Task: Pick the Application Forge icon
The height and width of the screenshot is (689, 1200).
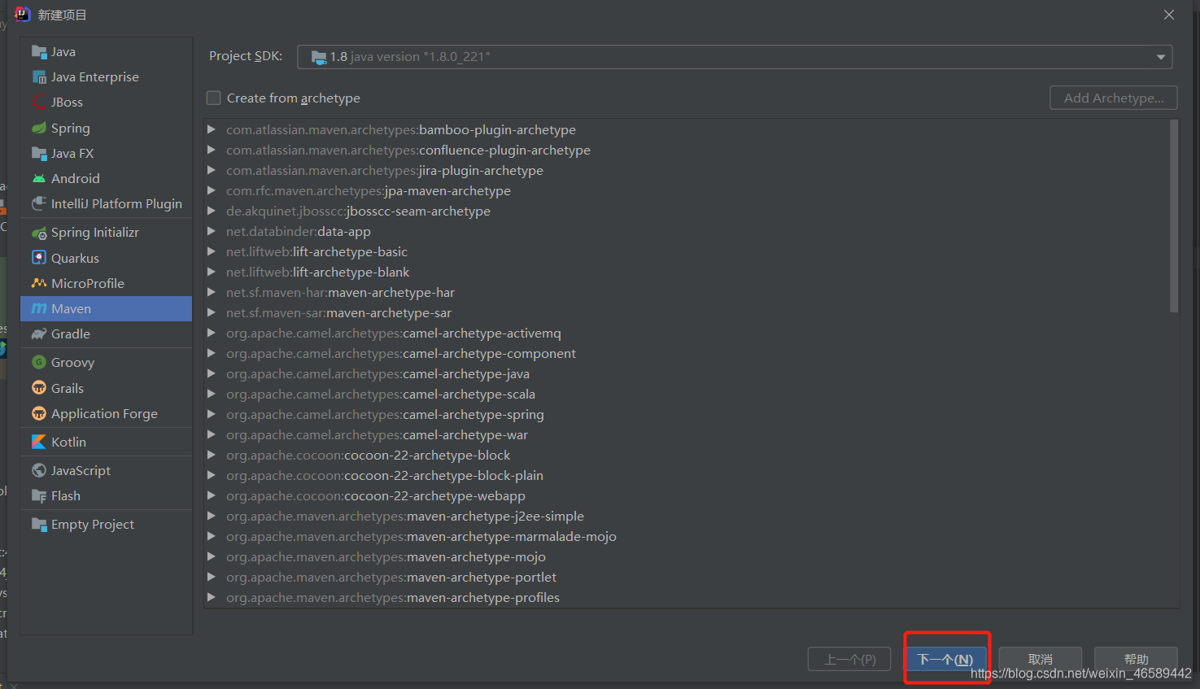Action: pyautogui.click(x=39, y=413)
